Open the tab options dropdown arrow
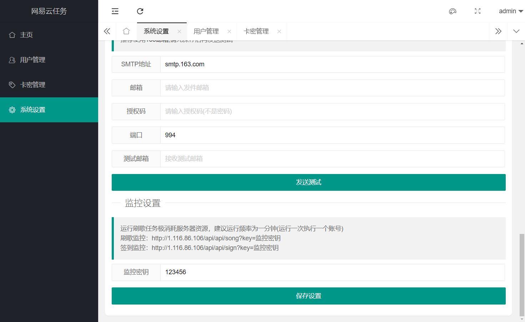 (x=516, y=31)
